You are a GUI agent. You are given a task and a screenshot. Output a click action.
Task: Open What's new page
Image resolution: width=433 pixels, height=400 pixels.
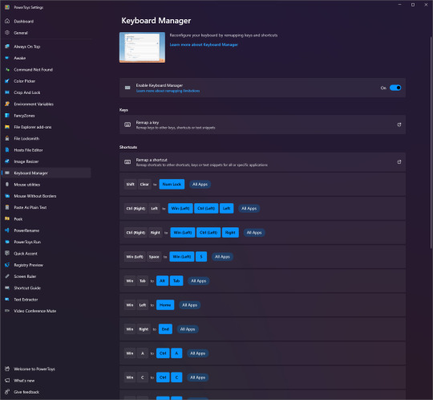(47, 381)
